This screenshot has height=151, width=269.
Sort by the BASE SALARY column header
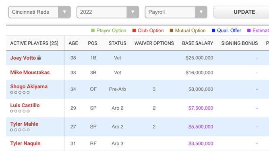point(198,43)
